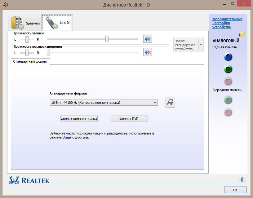Click the yellow folder connector settings icon

pos(242,34)
